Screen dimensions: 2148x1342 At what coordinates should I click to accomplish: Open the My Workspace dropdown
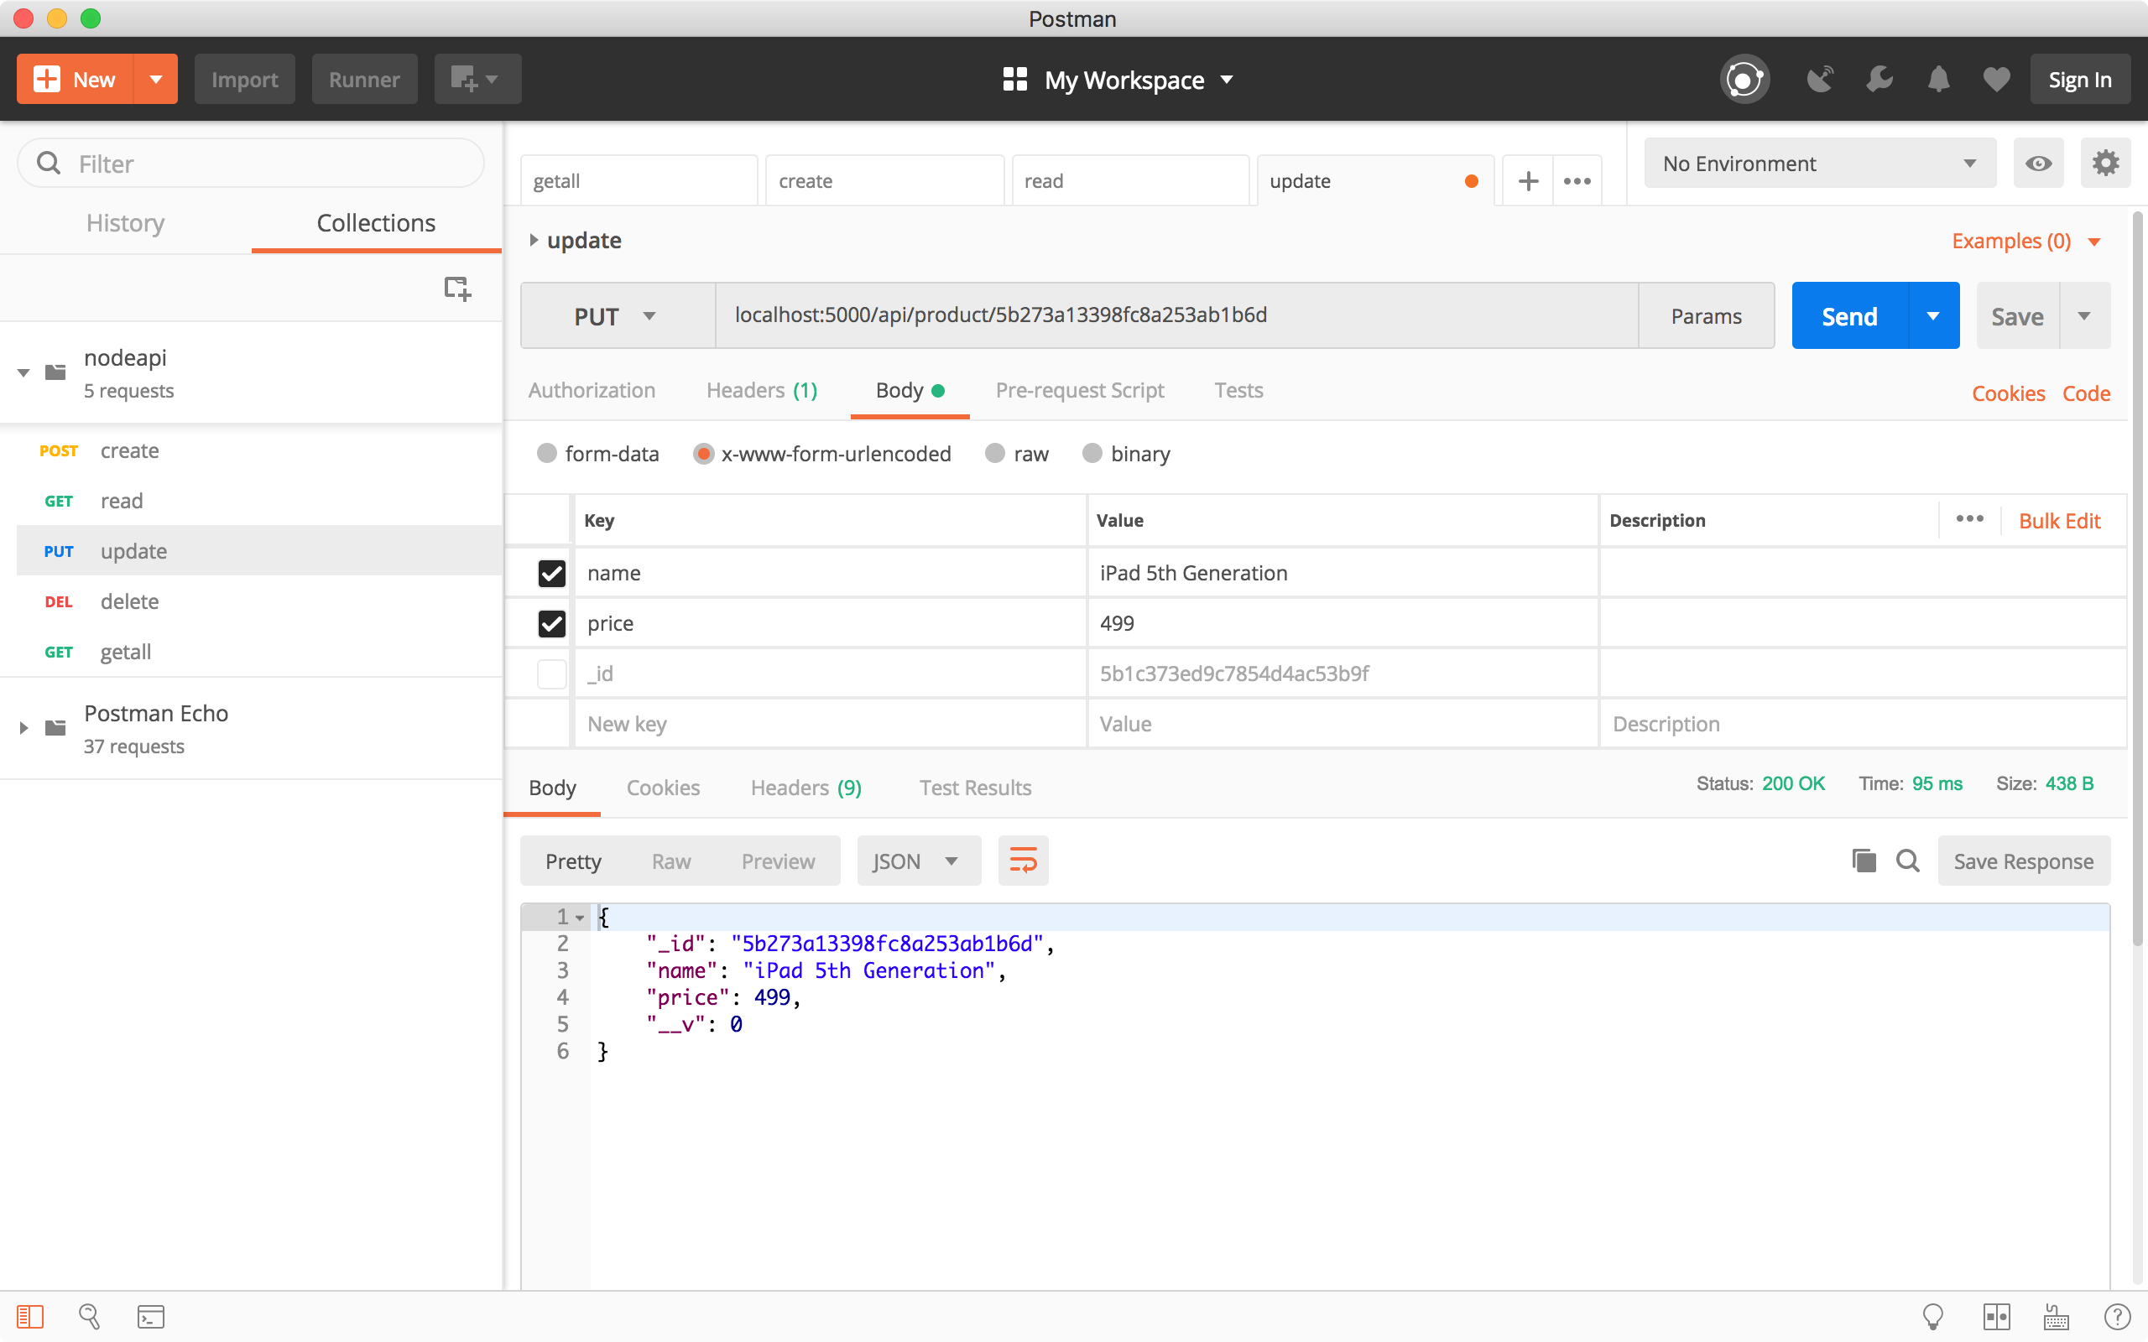[x=1119, y=80]
